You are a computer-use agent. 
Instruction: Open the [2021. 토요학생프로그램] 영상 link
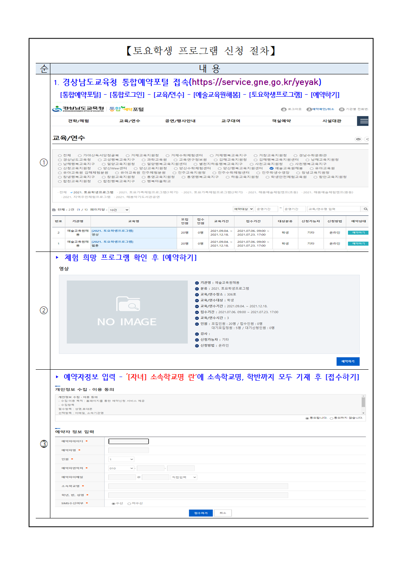pos(112,232)
